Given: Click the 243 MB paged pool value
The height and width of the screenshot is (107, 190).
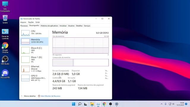Looking at the screenshot, I should click(57, 88).
